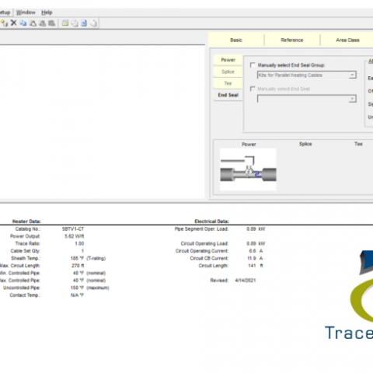This screenshot has height=373, width=373.
Task: Click the Catalog No. label
Action: 28,229
